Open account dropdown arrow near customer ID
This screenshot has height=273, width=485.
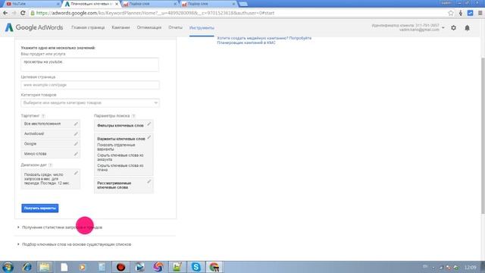(x=443, y=28)
